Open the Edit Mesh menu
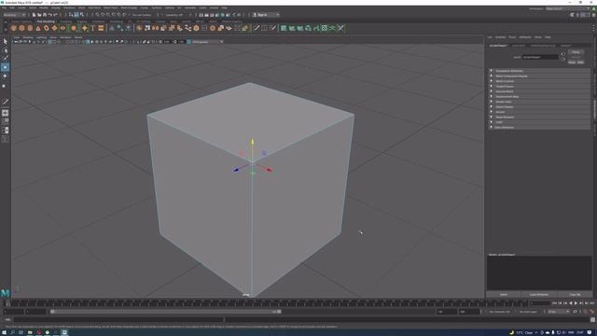The width and height of the screenshot is (597, 336). tap(94, 7)
